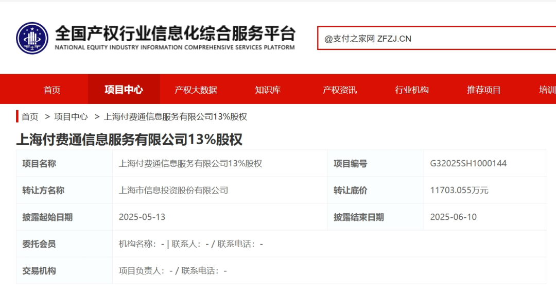Viewport: 556px width, 292px height.
Task: Open the 产权资讯 navigation tab
Action: [340, 90]
